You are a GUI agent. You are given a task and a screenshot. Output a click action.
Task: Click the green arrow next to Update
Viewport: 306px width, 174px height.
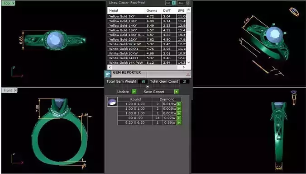(134, 92)
